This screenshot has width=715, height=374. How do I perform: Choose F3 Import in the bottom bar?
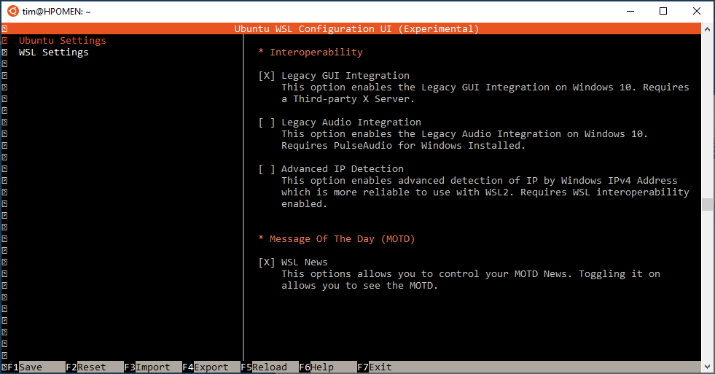pos(147,367)
